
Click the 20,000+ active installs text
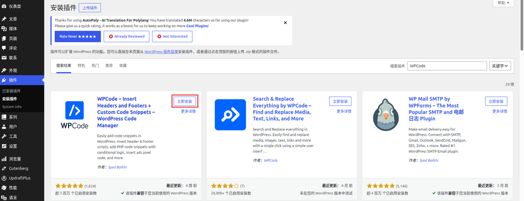pyautogui.click(x=231, y=193)
